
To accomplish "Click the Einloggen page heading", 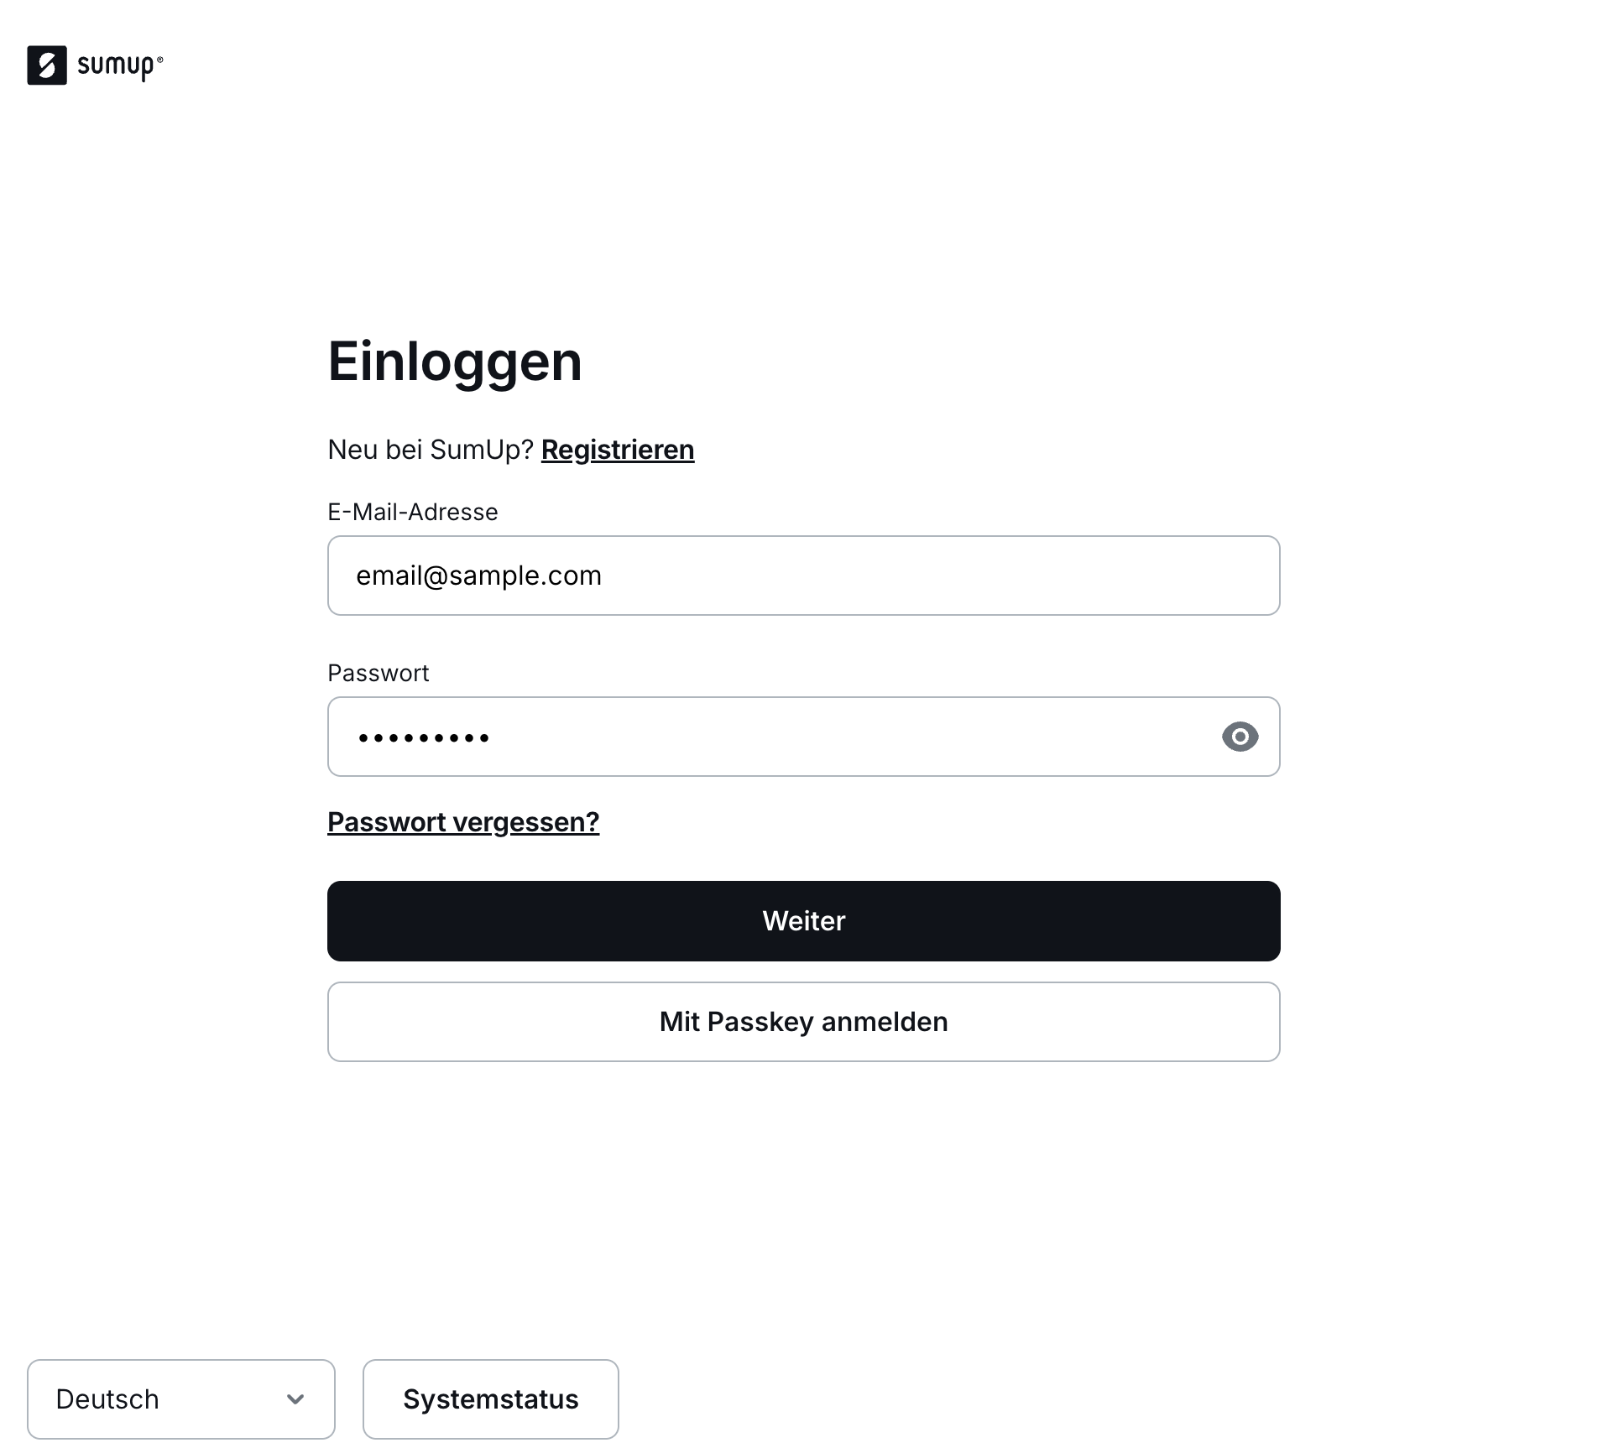I will [455, 362].
